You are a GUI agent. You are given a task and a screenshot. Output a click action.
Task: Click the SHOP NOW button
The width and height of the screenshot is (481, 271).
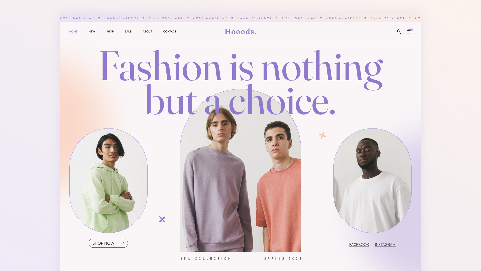[108, 243]
